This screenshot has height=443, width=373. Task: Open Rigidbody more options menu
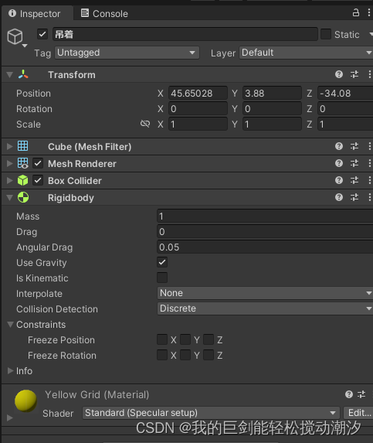369,197
